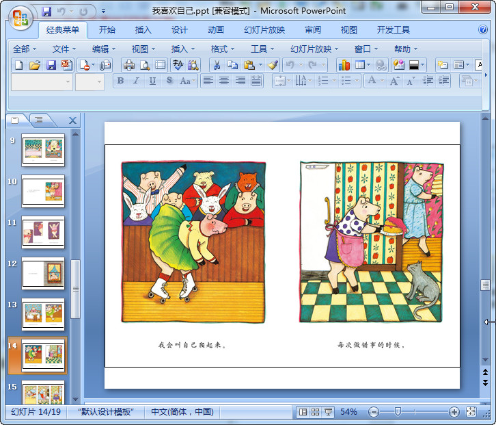Select slide 11 thumbnail

pos(43,232)
